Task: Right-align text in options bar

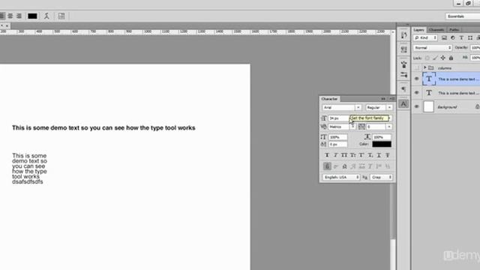Action: 19,16
